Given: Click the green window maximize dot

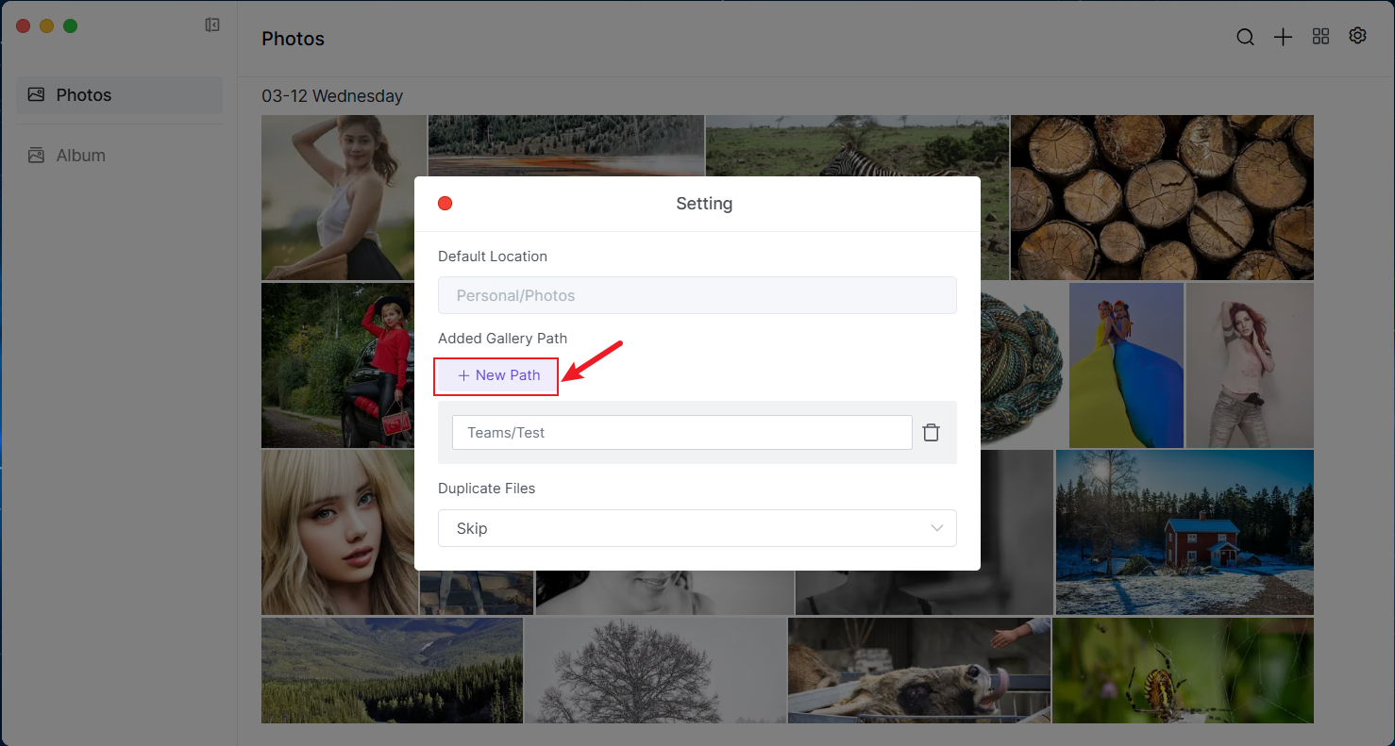Looking at the screenshot, I should point(70,26).
